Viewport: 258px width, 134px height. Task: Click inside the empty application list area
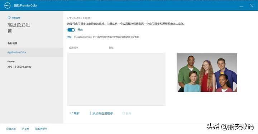click(116, 79)
